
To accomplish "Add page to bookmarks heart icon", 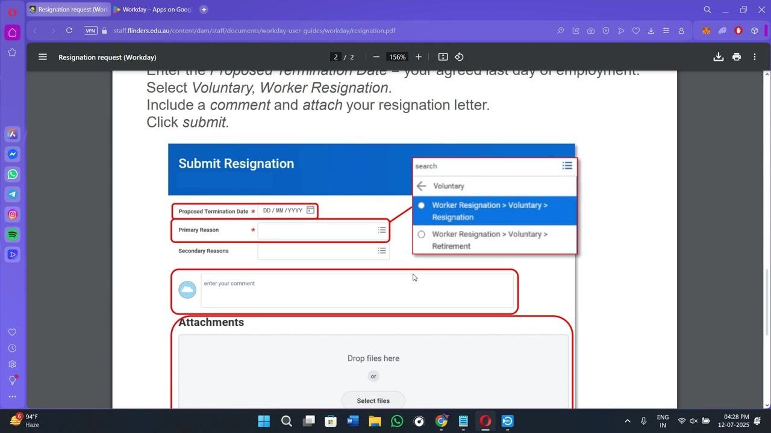I will [636, 31].
